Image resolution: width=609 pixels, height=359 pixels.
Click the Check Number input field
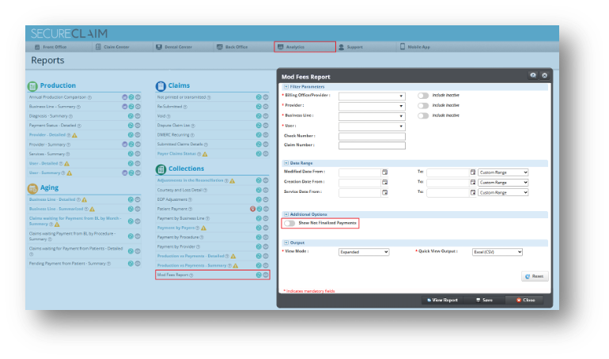click(x=372, y=136)
